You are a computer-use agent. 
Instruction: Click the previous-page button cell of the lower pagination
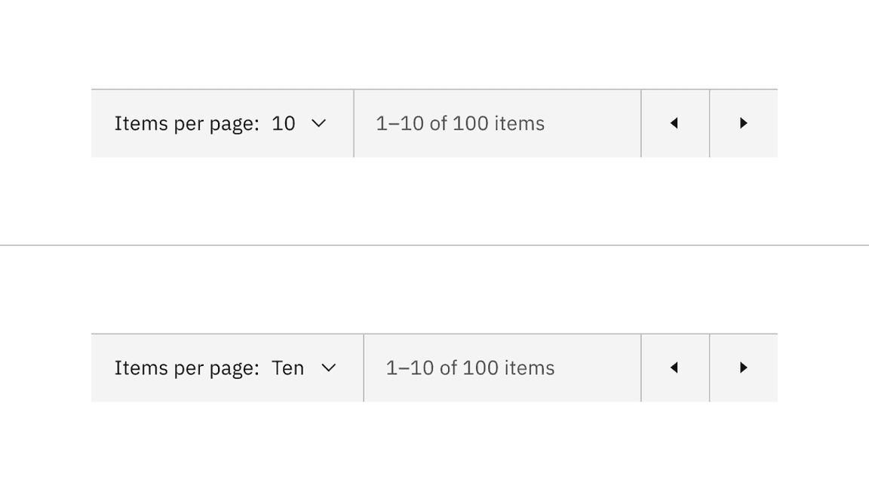click(674, 368)
